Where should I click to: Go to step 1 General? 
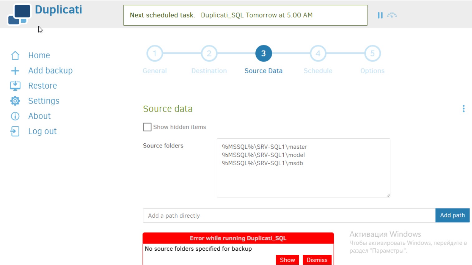click(x=155, y=54)
